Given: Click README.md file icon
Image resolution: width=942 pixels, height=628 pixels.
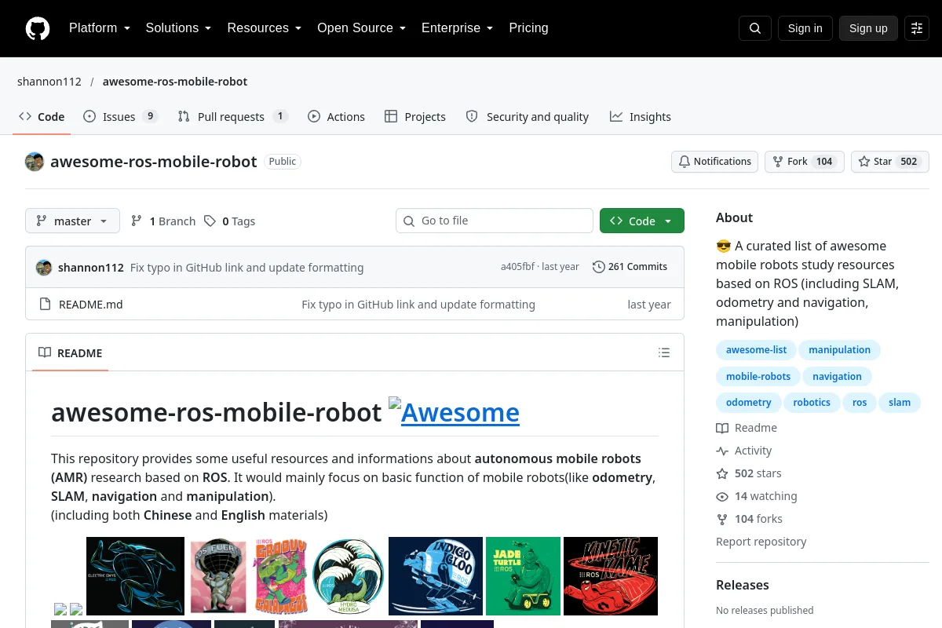Looking at the screenshot, I should click(45, 305).
